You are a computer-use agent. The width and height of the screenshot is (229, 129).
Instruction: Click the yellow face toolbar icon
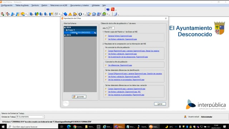coord(23,14)
